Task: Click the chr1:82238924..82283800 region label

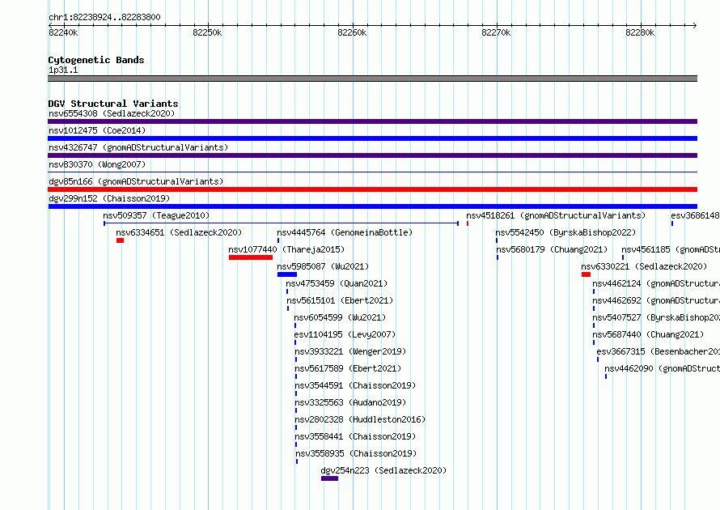Action: [x=104, y=17]
